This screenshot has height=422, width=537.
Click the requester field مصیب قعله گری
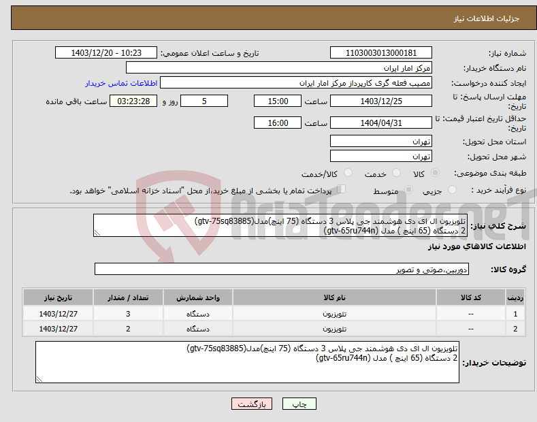[x=296, y=83]
